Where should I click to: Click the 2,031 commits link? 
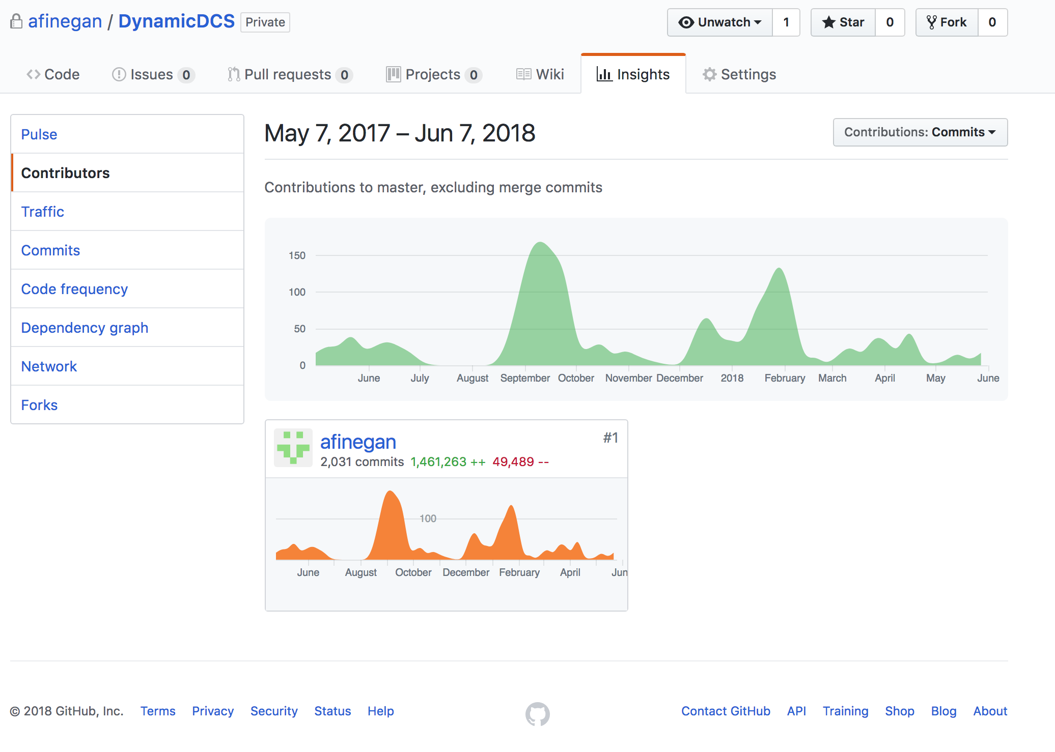tap(362, 461)
